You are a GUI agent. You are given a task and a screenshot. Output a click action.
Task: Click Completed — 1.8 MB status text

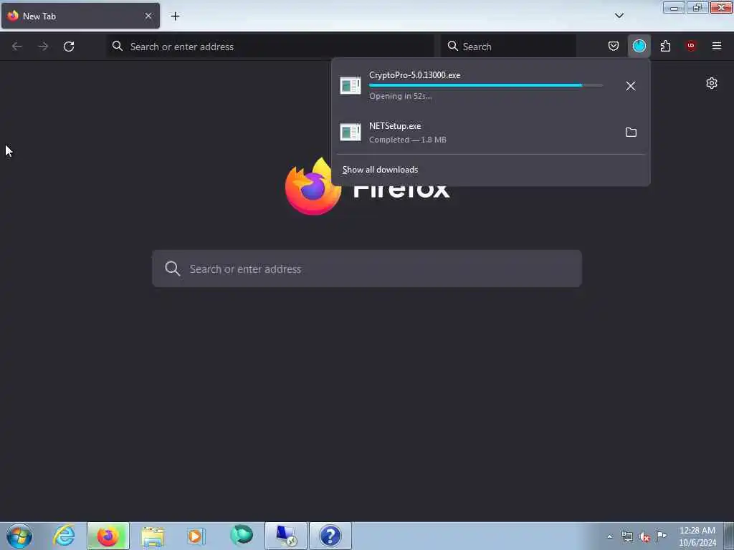[x=408, y=140]
